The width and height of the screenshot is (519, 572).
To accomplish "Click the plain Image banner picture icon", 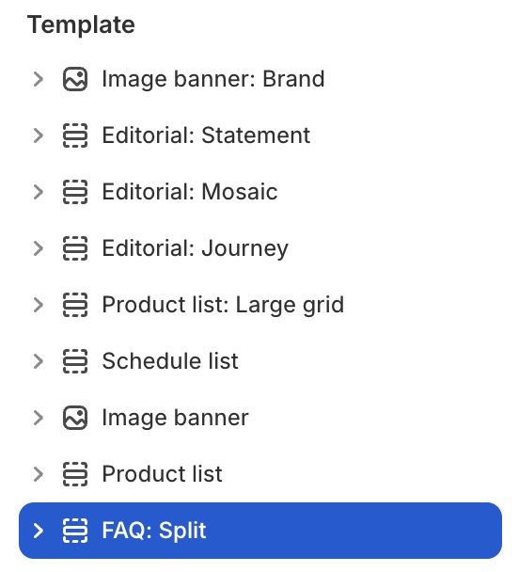I will [75, 418].
